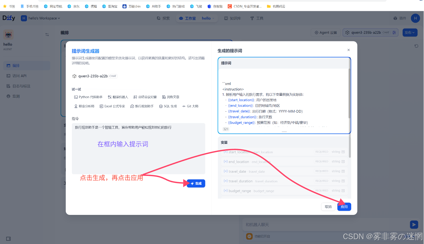Click the generated prompt scrollbar

click(x=349, y=93)
